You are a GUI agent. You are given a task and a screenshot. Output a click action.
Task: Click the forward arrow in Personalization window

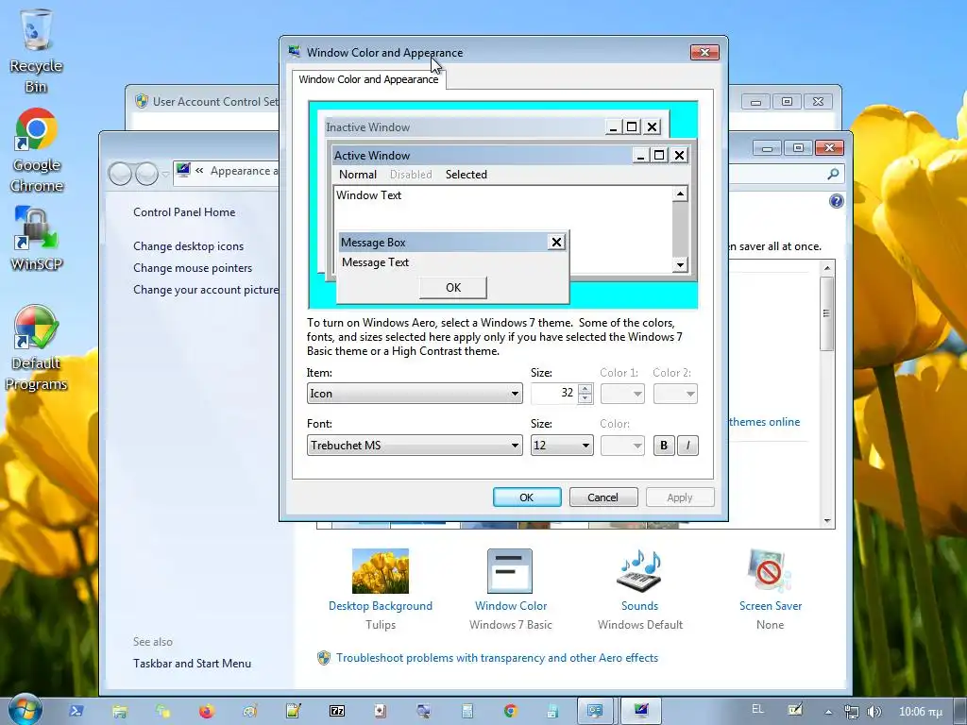click(146, 174)
